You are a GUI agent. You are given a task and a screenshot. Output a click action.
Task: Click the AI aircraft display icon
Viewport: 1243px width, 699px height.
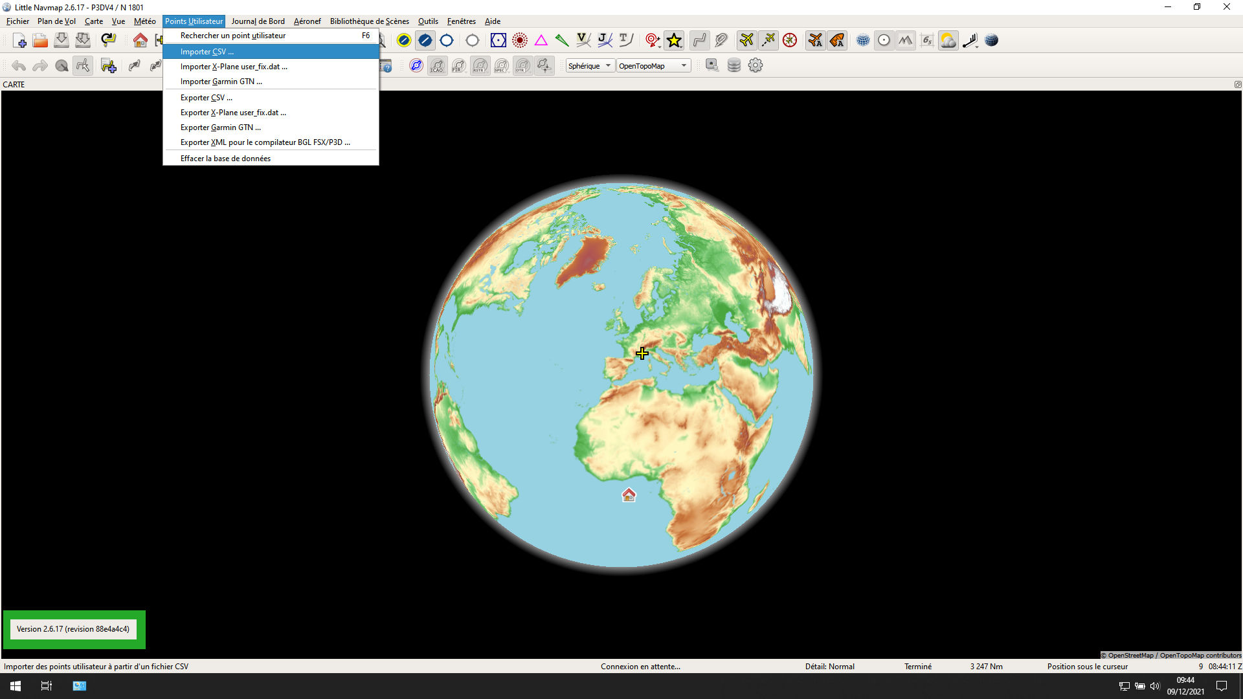coord(815,40)
